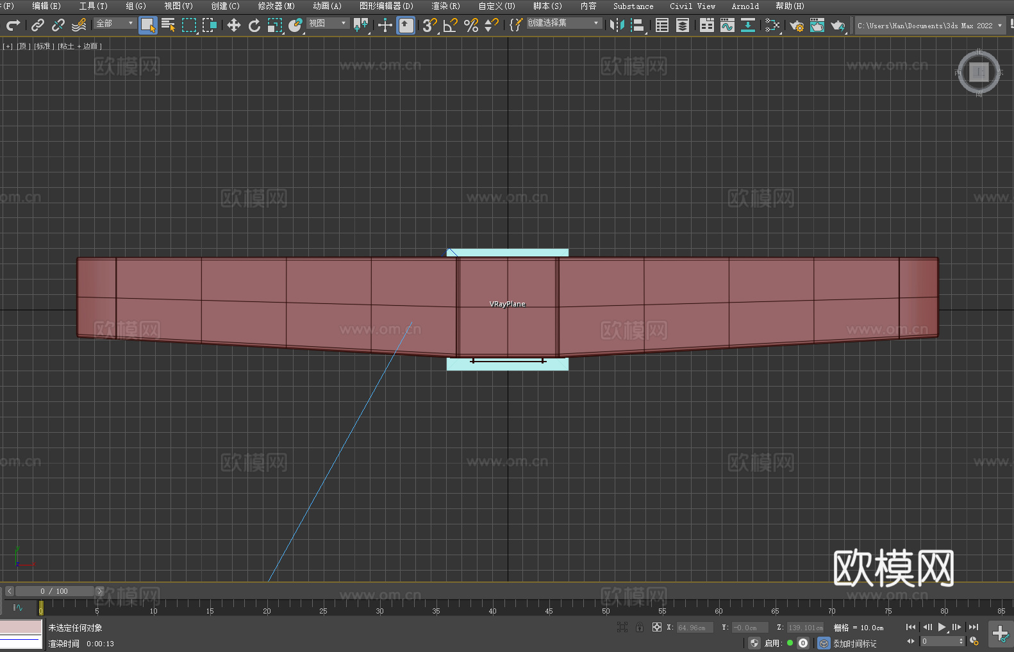
Task: Click Use Pivot Point Center icon
Action: pos(361,25)
